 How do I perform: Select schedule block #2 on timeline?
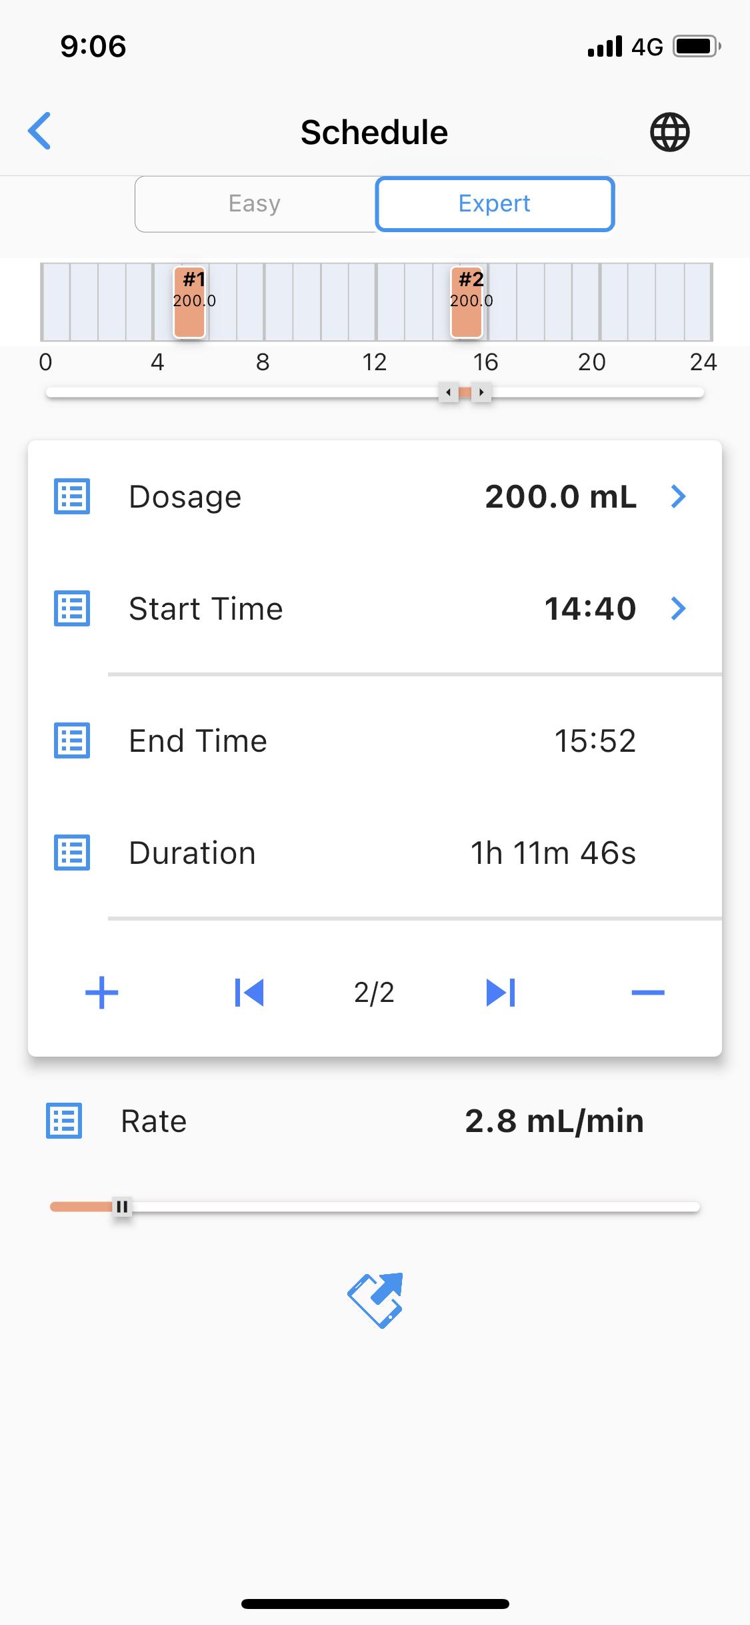[x=467, y=302]
